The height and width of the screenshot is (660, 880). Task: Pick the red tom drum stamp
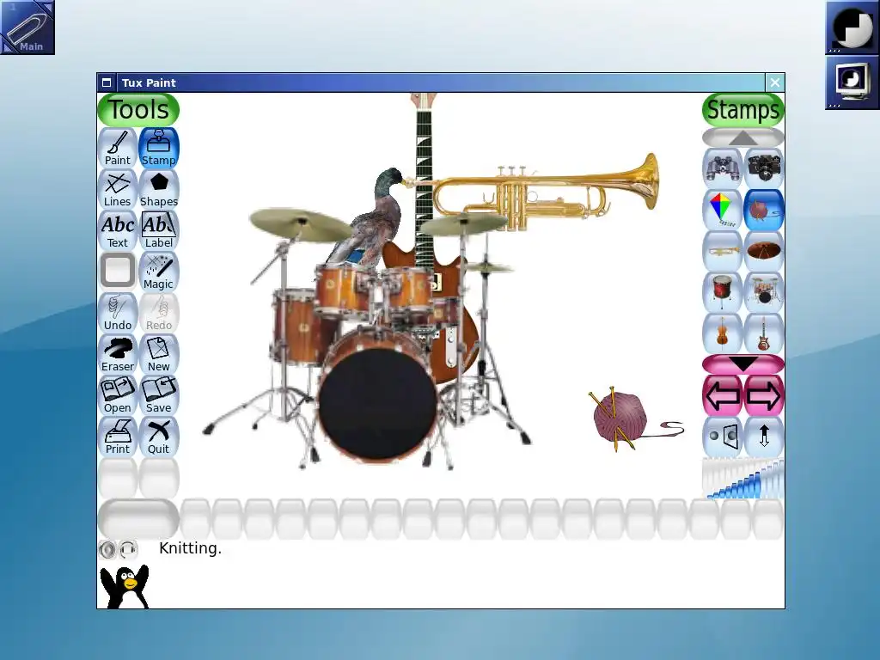click(722, 292)
